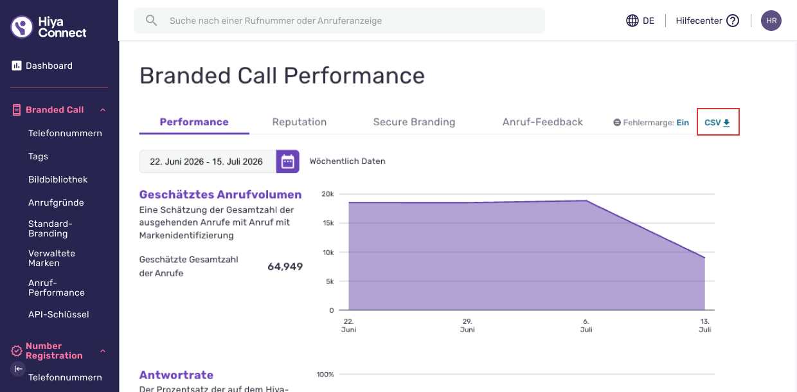797x392 pixels.
Task: Open the Hilfecenter question mark icon
Action: pos(733,21)
